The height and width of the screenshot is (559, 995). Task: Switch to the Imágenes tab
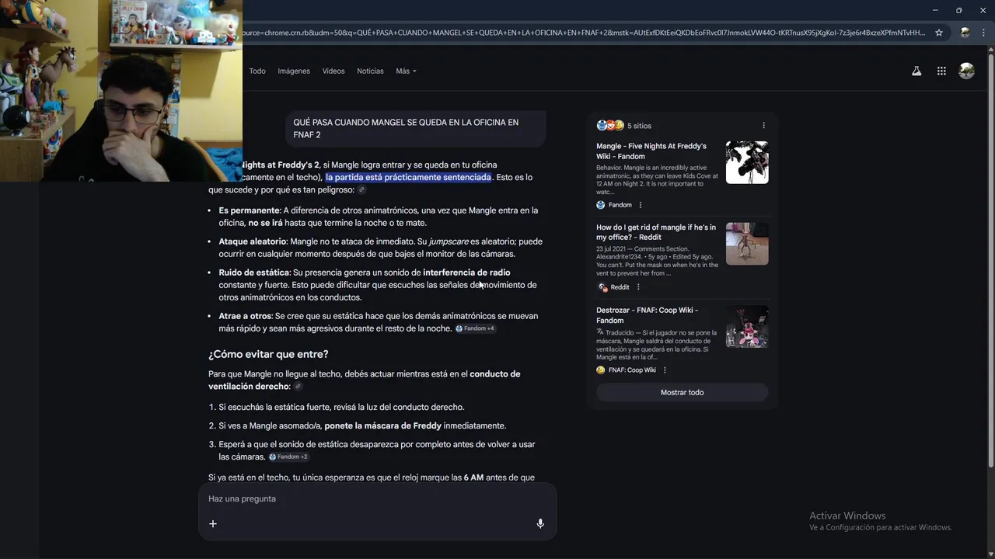(294, 71)
